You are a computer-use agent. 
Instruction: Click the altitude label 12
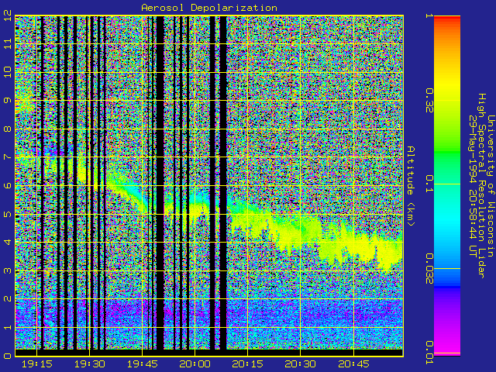tap(8, 15)
